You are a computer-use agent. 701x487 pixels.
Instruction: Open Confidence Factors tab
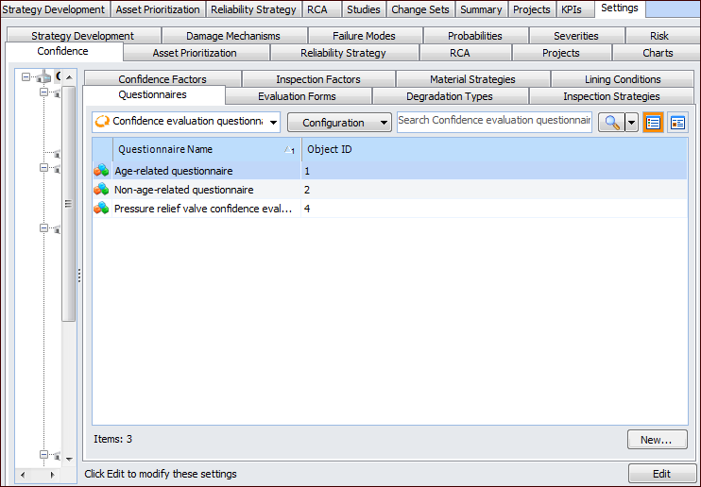point(162,79)
